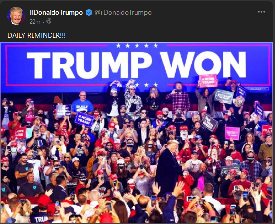Click the red 4 MORE YEARS sign at left
The width and height of the screenshot is (275, 224).
pos(20,133)
